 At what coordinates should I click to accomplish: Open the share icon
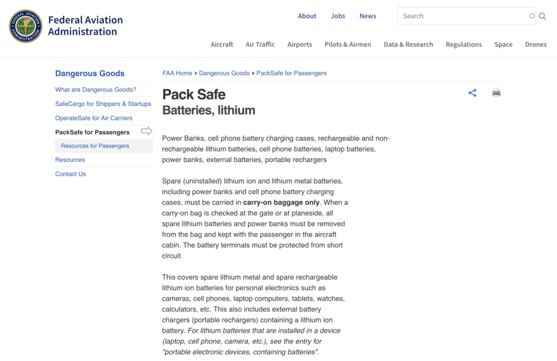coord(472,93)
